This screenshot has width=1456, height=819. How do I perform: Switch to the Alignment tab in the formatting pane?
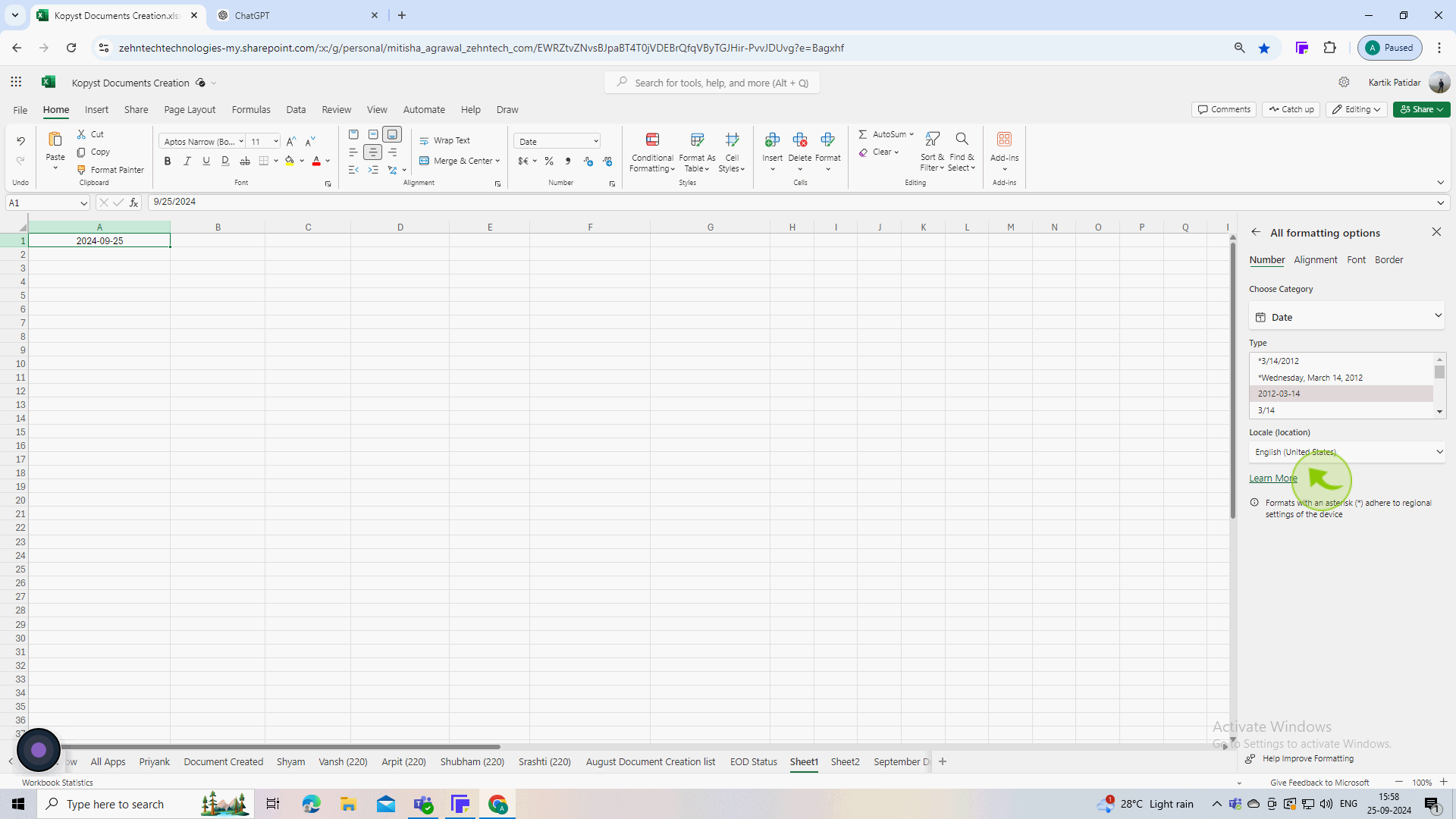point(1316,259)
